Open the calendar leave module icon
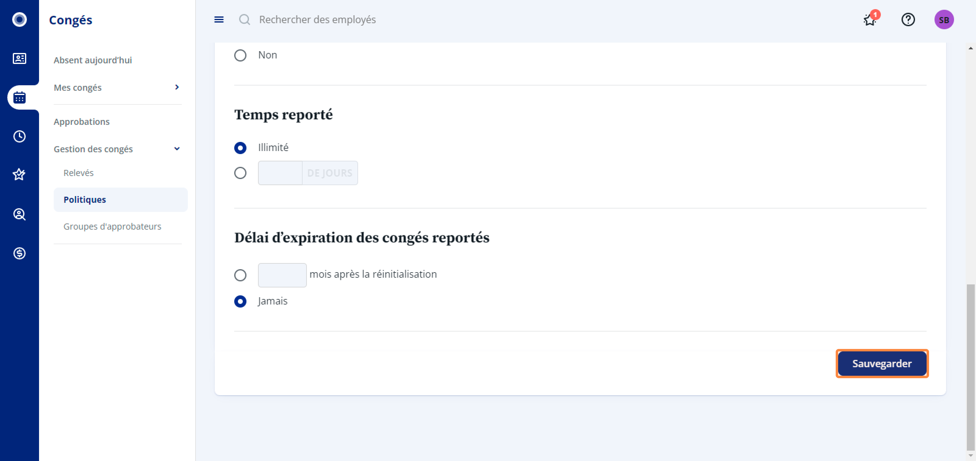This screenshot has height=461, width=976. pyautogui.click(x=19, y=97)
